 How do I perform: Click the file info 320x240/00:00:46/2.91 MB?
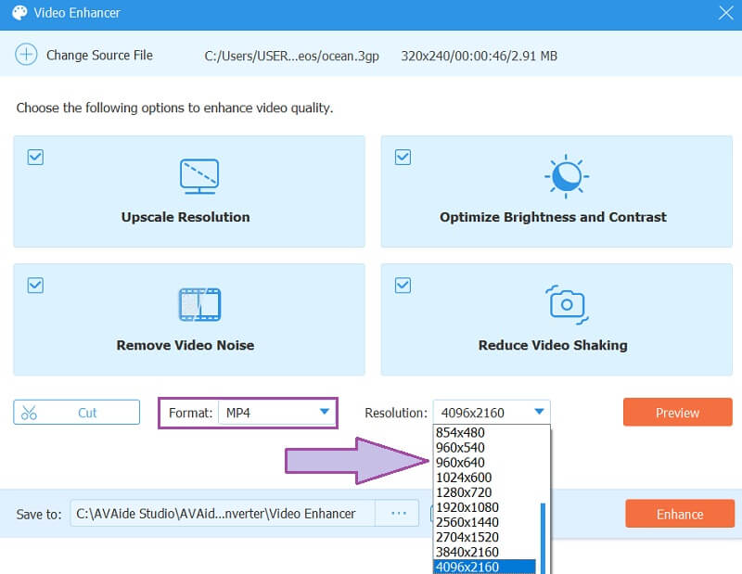479,56
